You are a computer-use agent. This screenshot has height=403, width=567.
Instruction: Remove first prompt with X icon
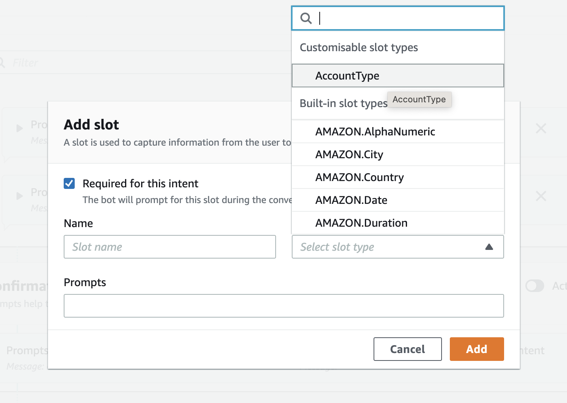[x=541, y=128]
